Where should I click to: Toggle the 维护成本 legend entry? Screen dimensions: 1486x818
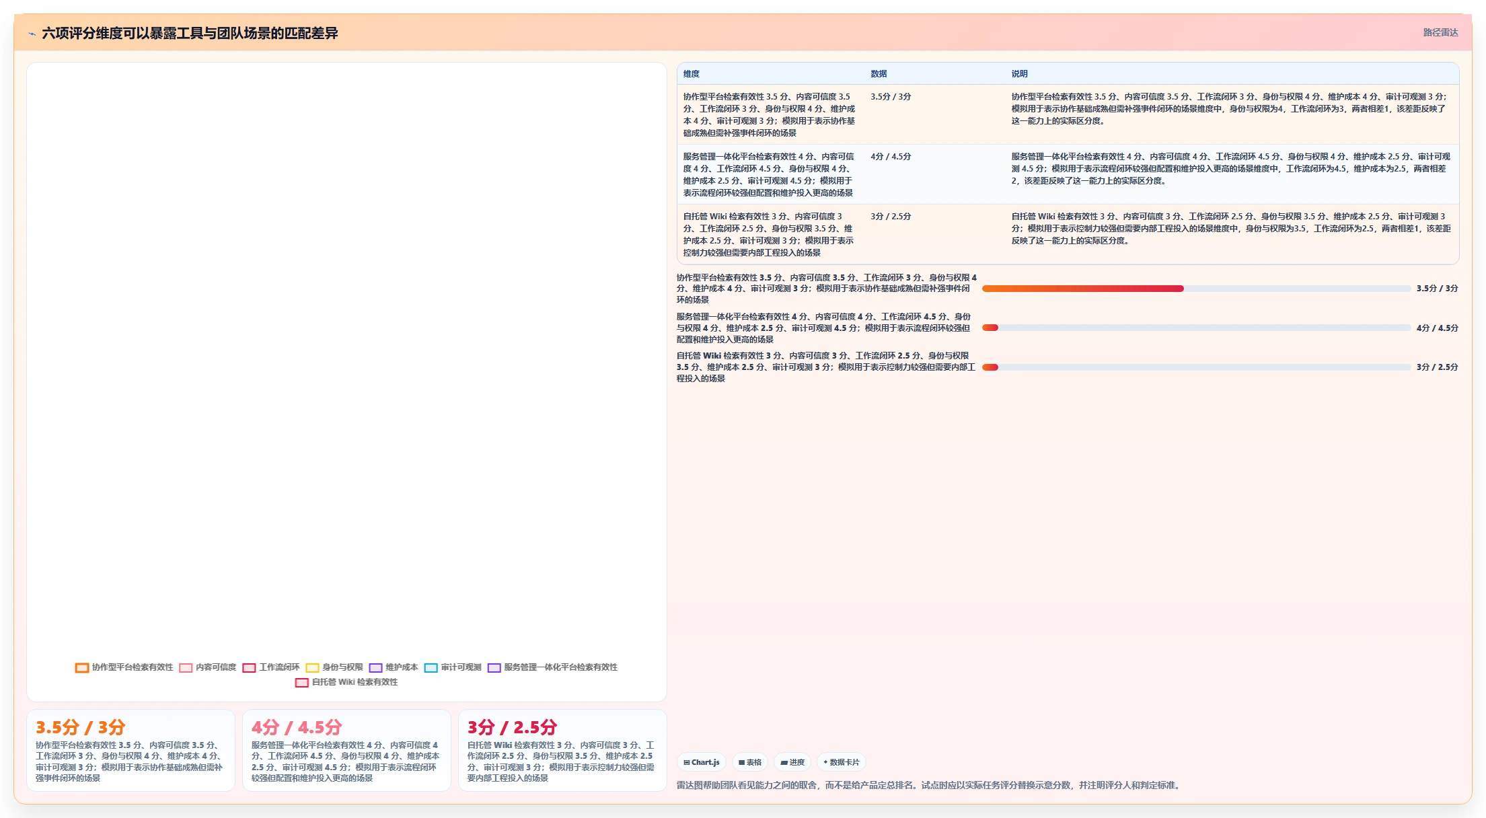click(x=394, y=667)
